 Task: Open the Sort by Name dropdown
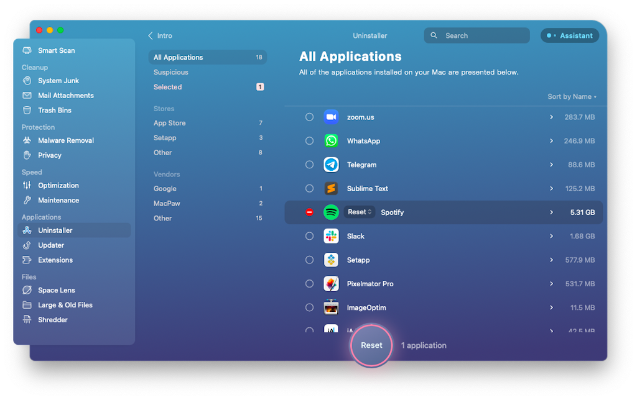pyautogui.click(x=572, y=96)
